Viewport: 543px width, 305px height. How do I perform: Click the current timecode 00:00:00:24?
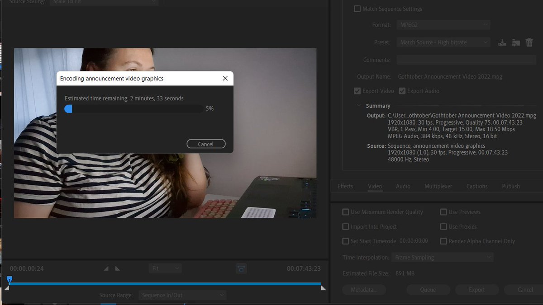click(x=27, y=268)
